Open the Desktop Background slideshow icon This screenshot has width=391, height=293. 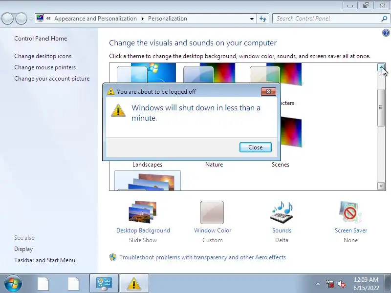click(143, 212)
